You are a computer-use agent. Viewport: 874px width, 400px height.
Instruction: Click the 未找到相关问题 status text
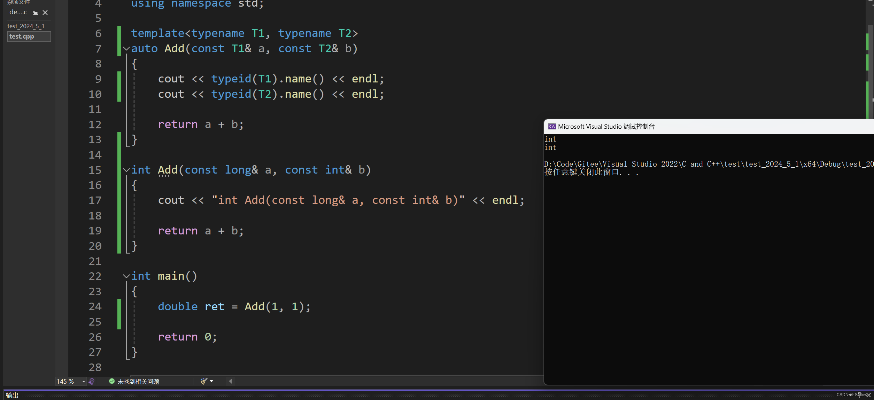(138, 382)
